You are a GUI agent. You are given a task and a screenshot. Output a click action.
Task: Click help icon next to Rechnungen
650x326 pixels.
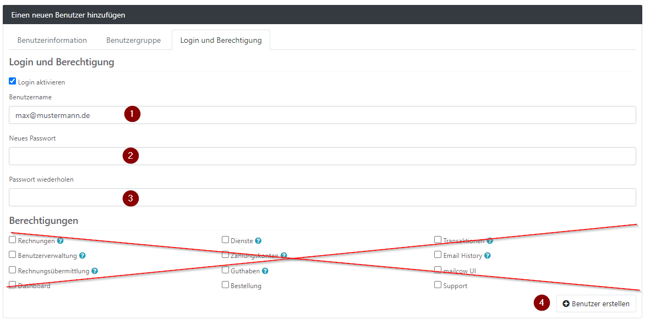coord(60,240)
